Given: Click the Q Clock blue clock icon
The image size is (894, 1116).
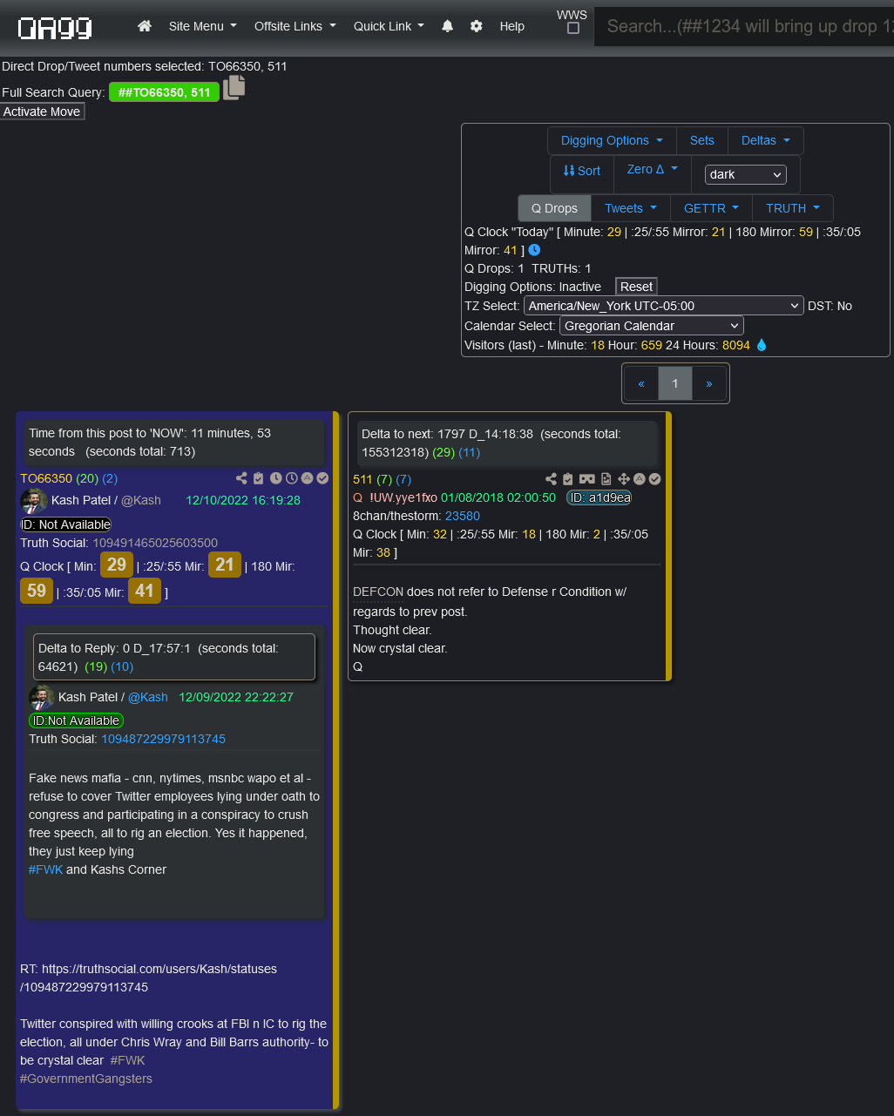Looking at the screenshot, I should 534,250.
